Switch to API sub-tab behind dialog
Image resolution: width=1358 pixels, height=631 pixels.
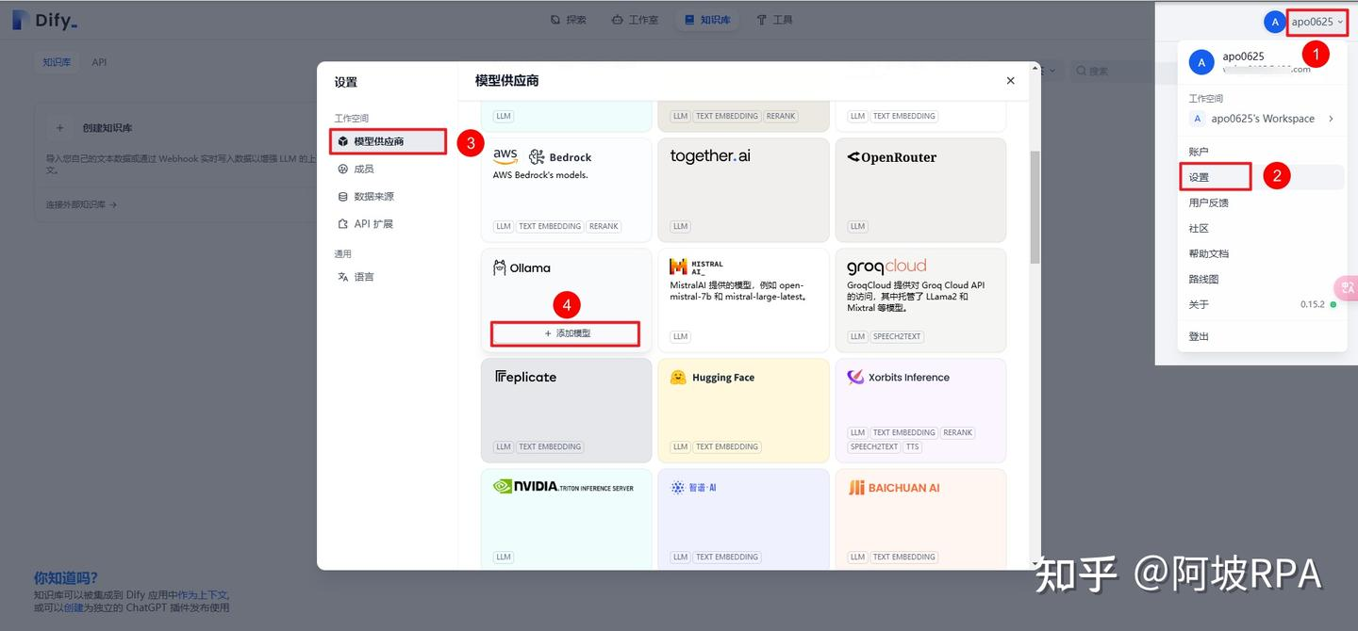(x=99, y=62)
